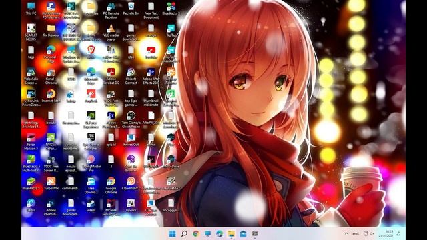Open the This PC desktop icon

31,9
